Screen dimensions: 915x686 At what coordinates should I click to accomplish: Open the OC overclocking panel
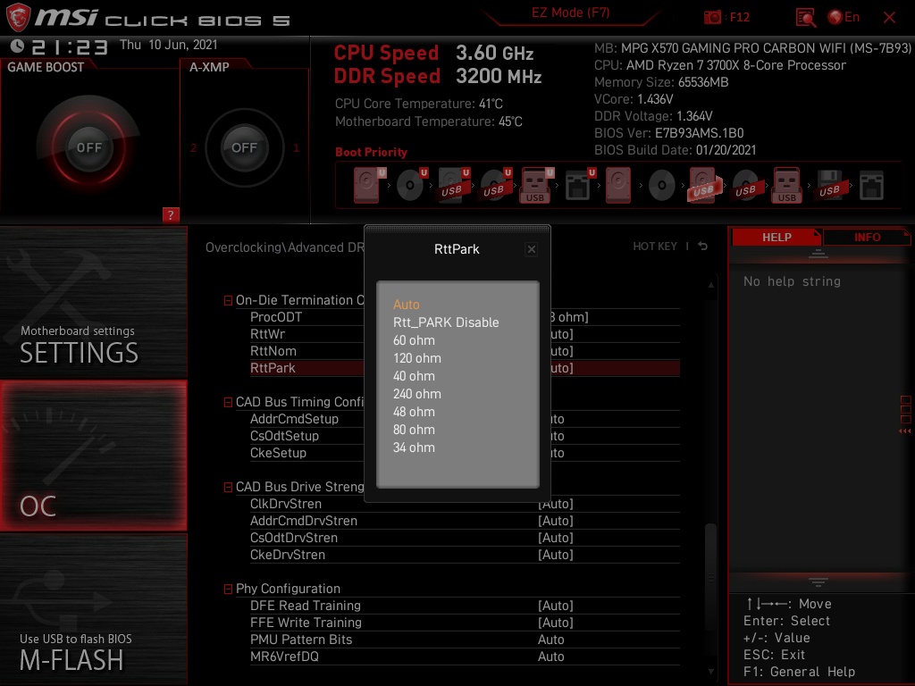(93, 456)
